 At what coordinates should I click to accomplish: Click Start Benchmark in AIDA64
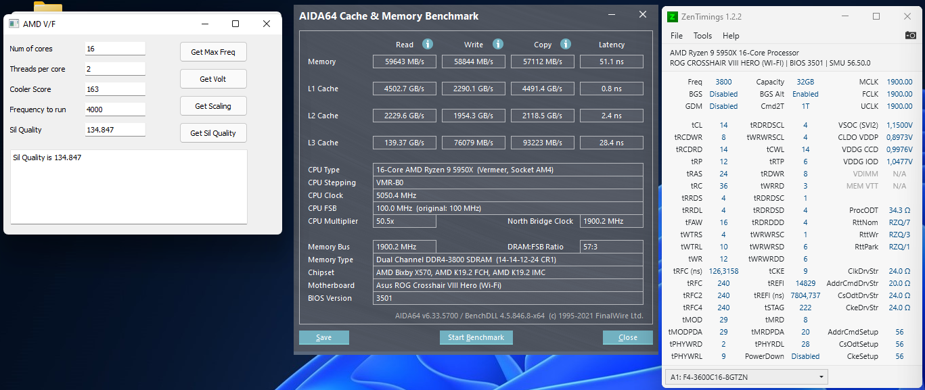point(476,337)
